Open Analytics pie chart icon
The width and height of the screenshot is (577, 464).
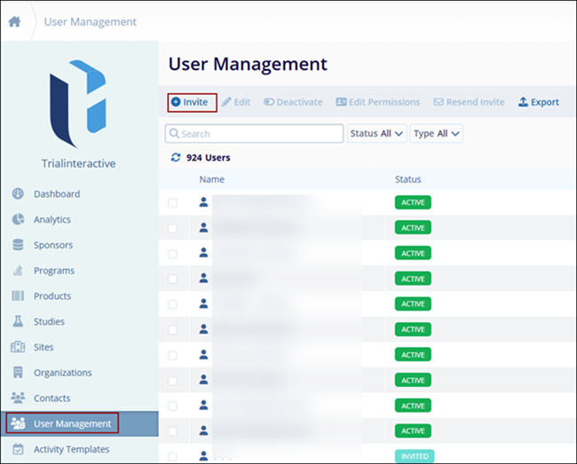[18, 220]
